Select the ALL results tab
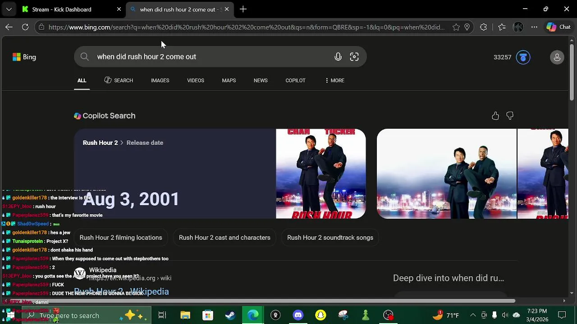The width and height of the screenshot is (577, 324). (82, 81)
